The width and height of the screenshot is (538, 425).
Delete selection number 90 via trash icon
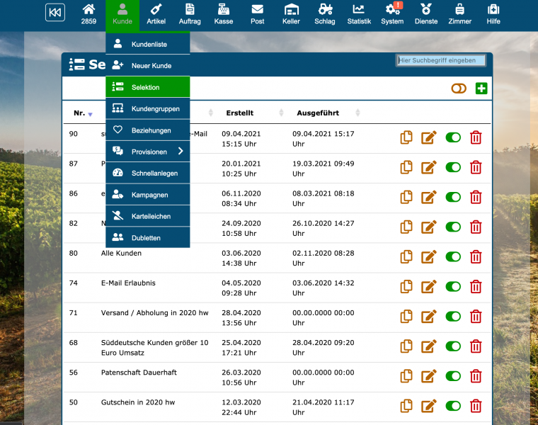click(476, 137)
